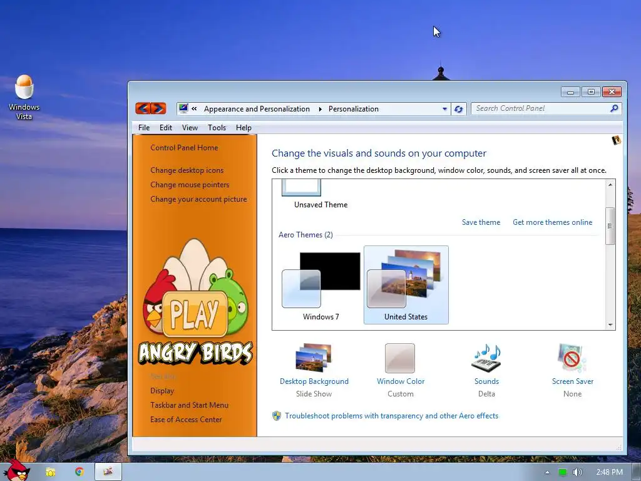Expand the breadcrumb double-chevron
The width and height of the screenshot is (641, 481).
pos(194,109)
